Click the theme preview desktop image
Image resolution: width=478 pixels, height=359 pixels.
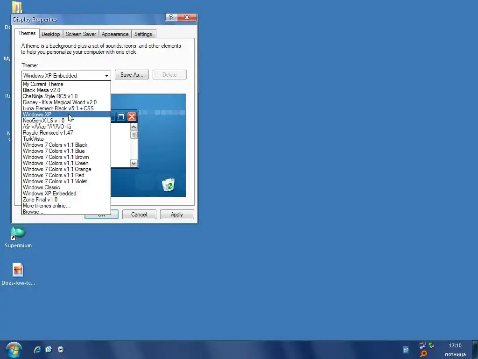(148, 145)
